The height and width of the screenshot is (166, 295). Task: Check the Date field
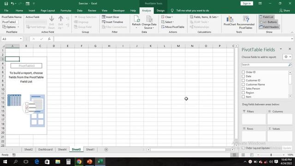243,76
